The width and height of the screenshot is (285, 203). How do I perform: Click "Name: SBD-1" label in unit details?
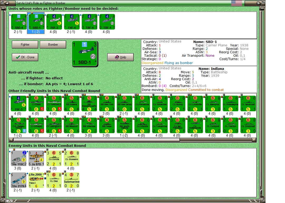205,42
